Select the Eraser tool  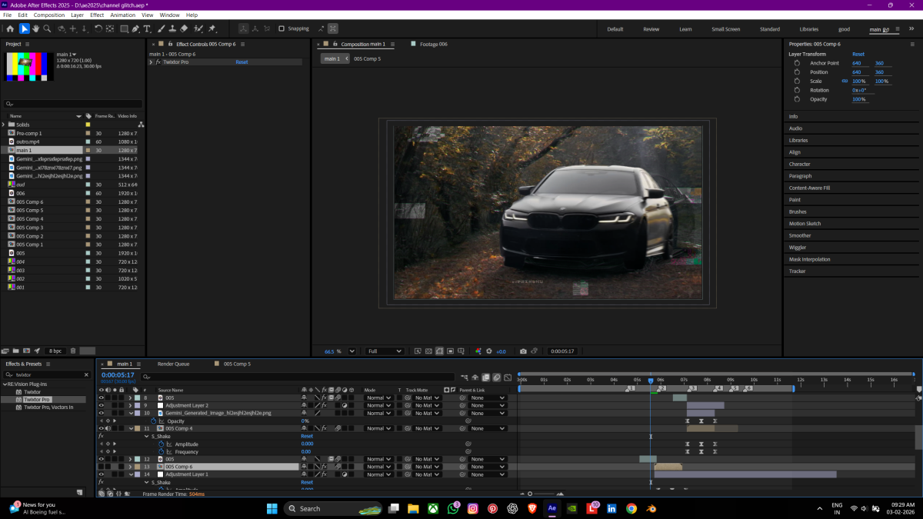184,29
